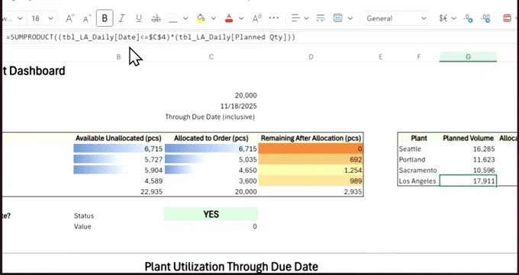
Task: Toggle strikethrough formatting
Action: tap(156, 18)
